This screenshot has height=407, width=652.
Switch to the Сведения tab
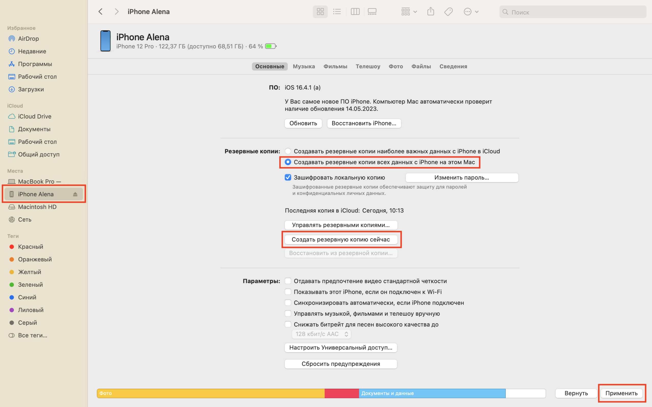click(453, 66)
